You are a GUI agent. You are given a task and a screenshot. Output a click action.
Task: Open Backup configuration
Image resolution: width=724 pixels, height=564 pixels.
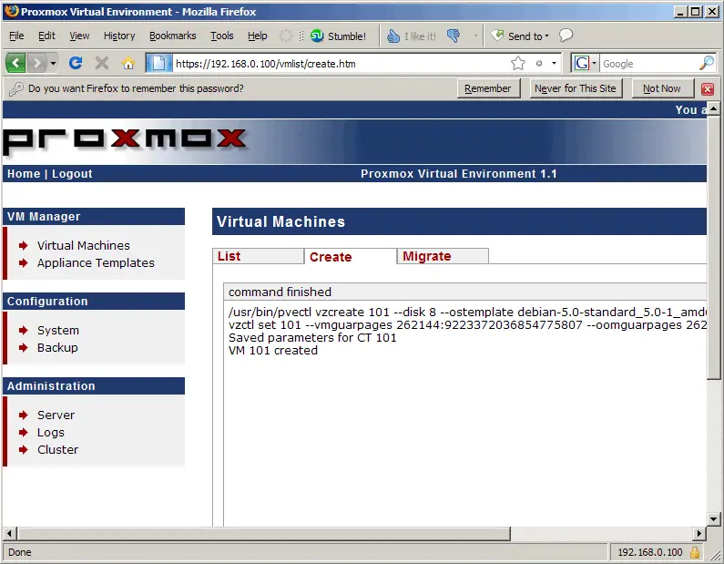click(57, 347)
